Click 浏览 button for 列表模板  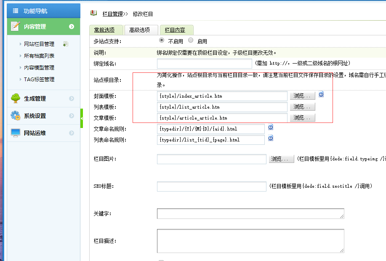point(302,107)
